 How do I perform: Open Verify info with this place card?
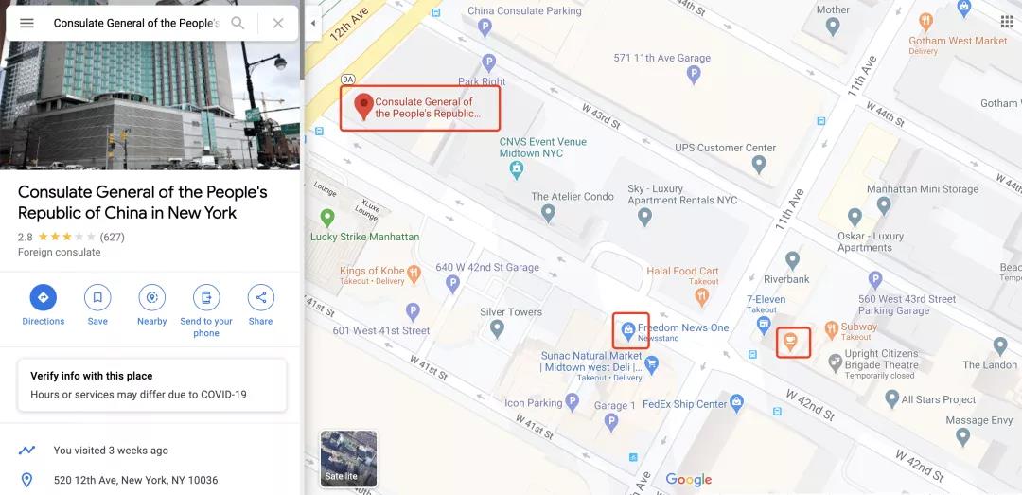point(151,385)
